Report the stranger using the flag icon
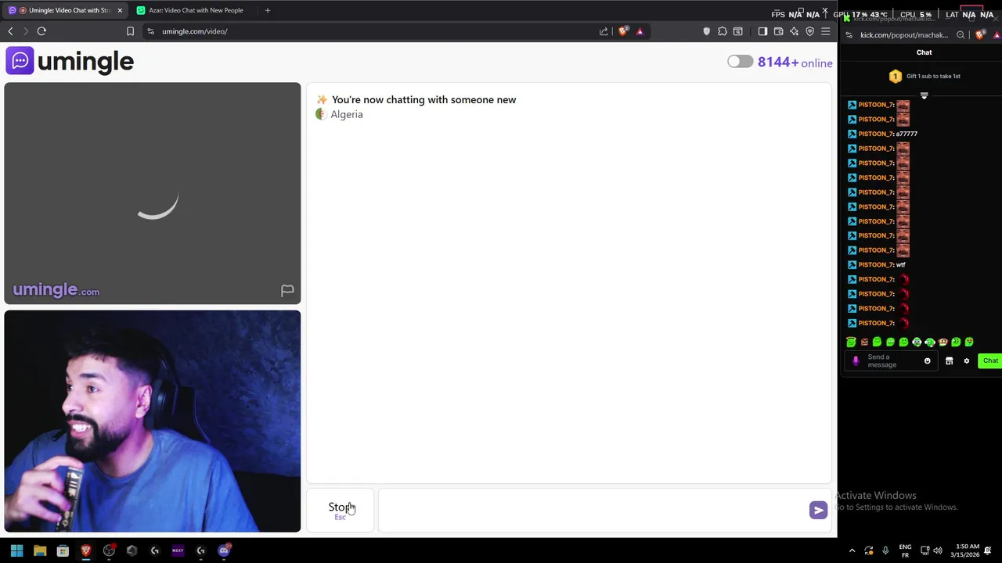 pos(287,291)
